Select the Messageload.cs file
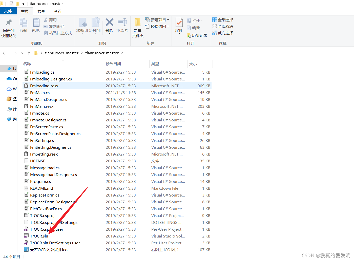 pyautogui.click(x=45, y=168)
